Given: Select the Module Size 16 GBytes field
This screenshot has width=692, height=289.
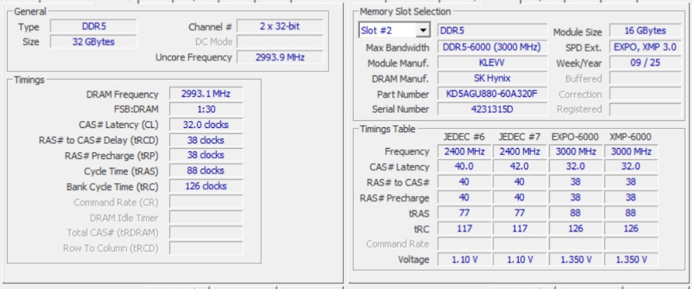Looking at the screenshot, I should point(646,32).
